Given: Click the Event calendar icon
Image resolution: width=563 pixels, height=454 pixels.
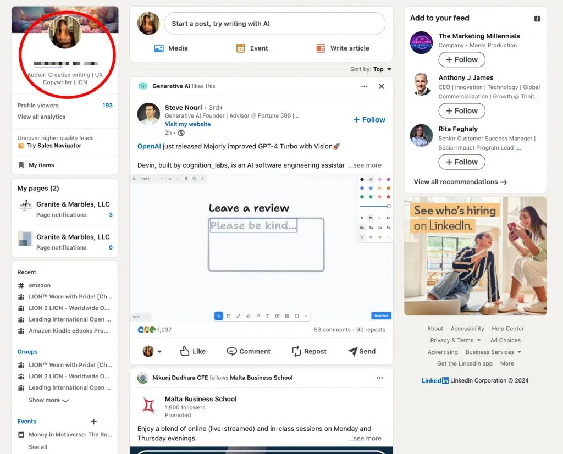Looking at the screenshot, I should [241, 48].
